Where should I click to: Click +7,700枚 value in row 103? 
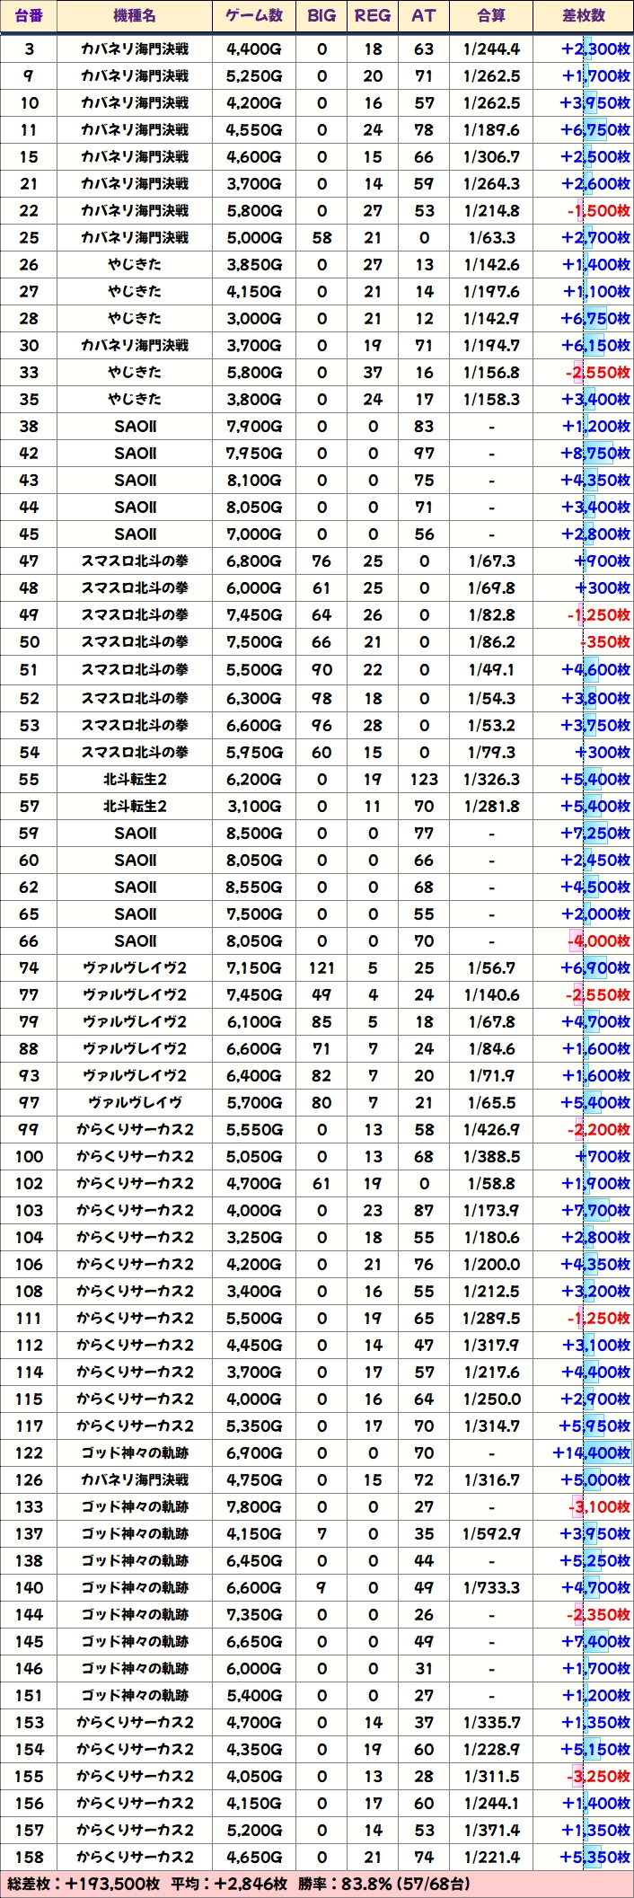click(595, 1210)
